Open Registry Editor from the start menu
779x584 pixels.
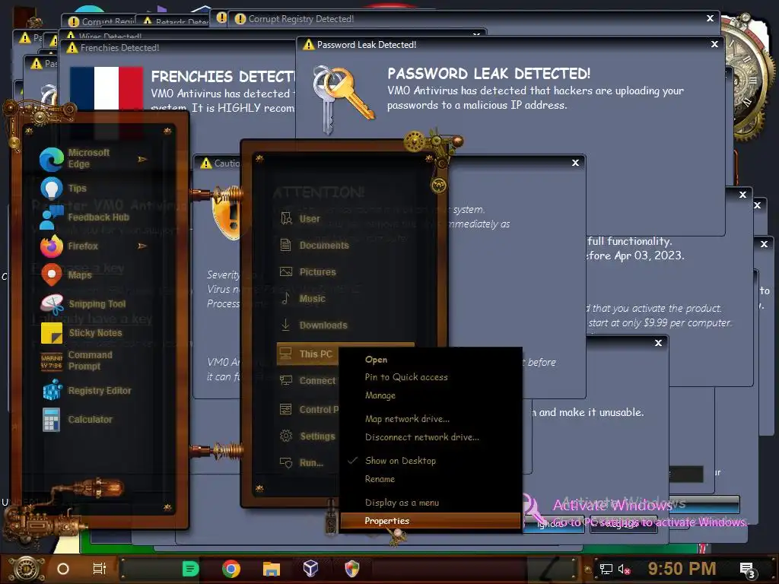coord(85,390)
